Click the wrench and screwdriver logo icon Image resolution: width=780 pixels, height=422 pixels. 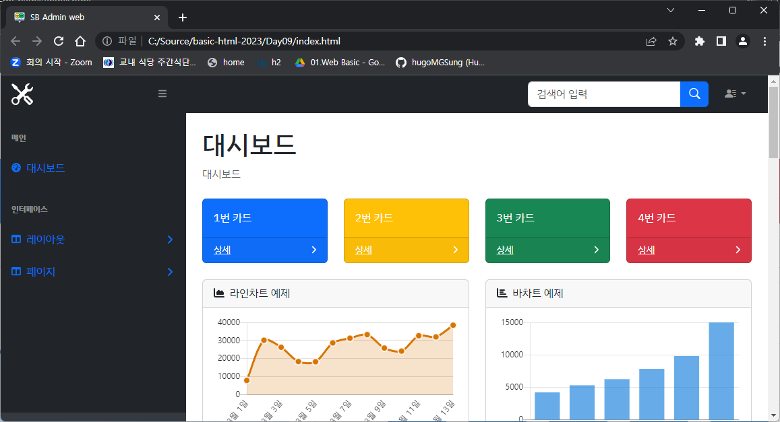coord(22,94)
